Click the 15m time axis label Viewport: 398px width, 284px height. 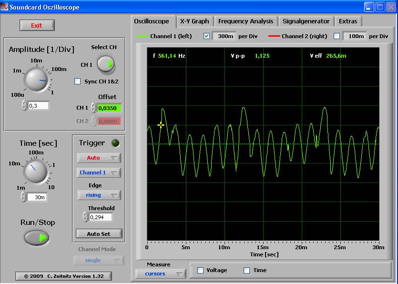point(263,247)
